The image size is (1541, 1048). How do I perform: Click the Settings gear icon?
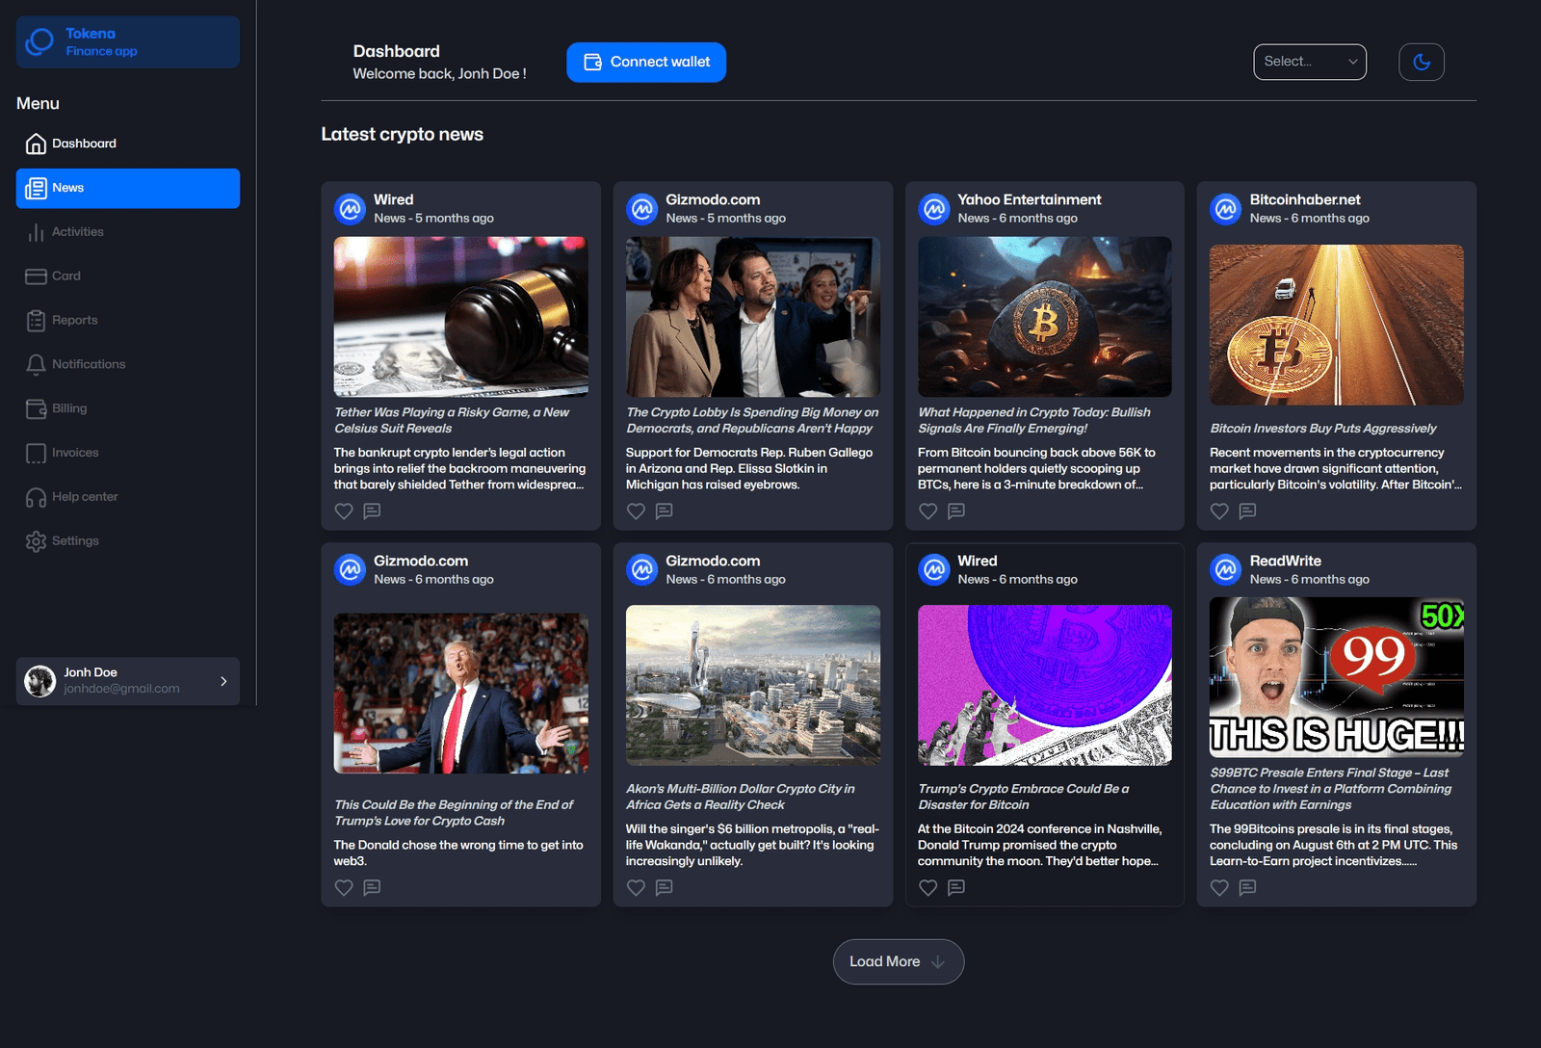(x=36, y=541)
